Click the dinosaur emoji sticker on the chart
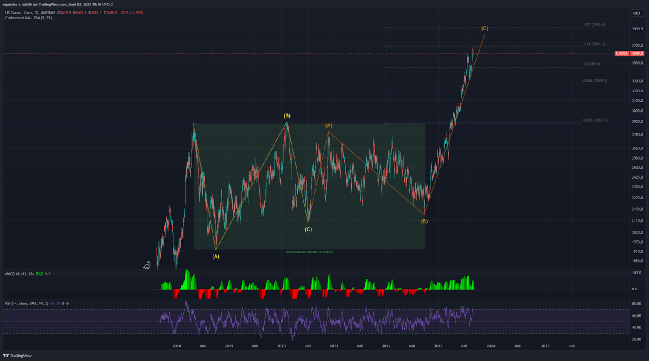Screen dimensions: 649x361 point(146,265)
